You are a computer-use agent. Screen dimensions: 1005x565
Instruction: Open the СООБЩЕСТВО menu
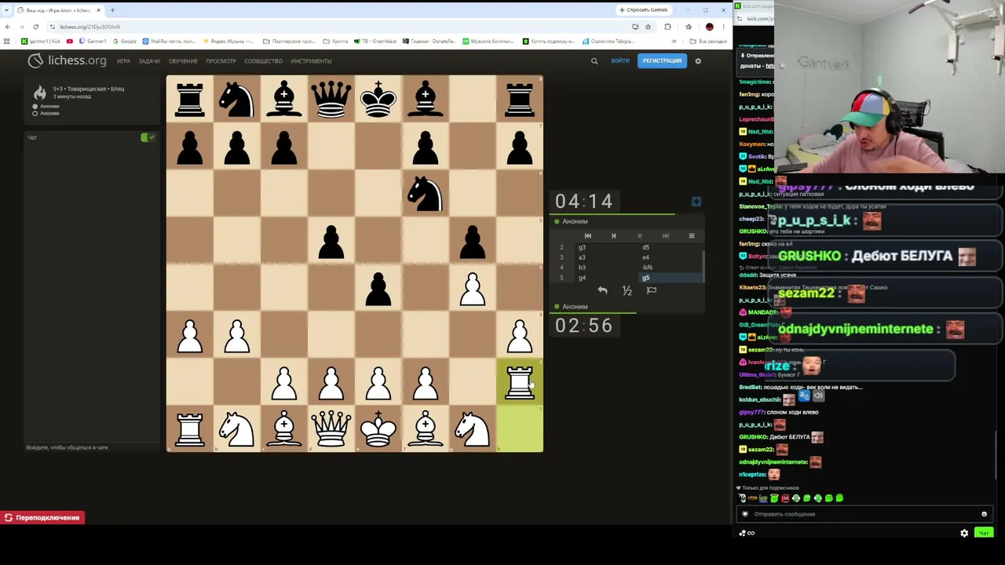click(x=263, y=61)
